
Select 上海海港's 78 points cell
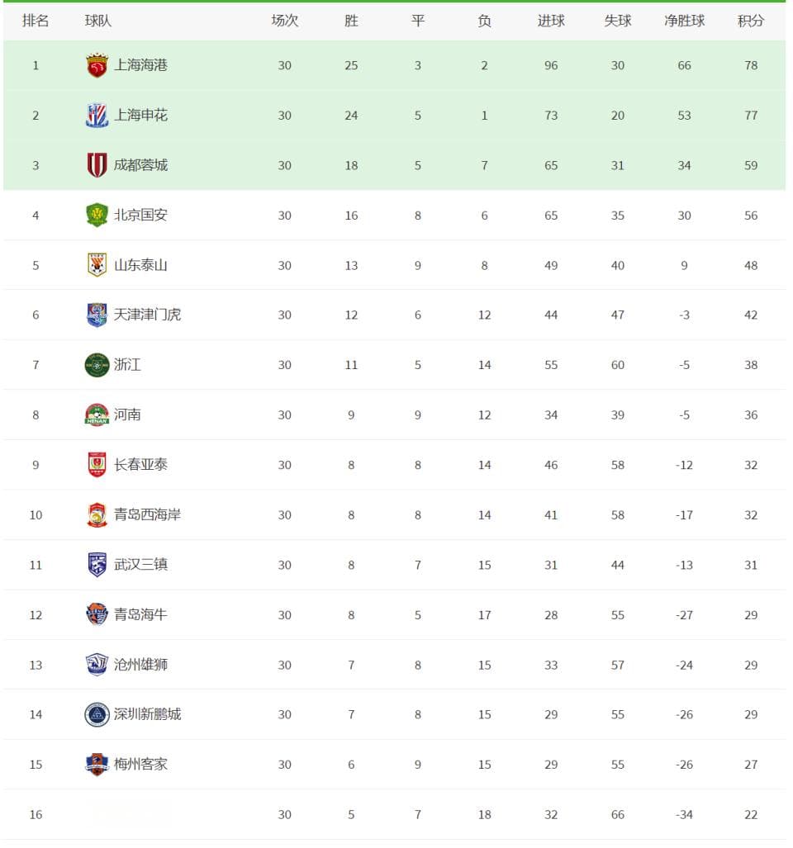click(751, 65)
